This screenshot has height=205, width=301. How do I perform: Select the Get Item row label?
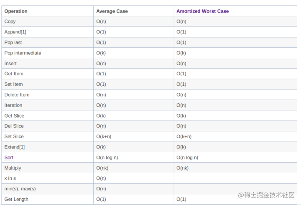coord(14,74)
